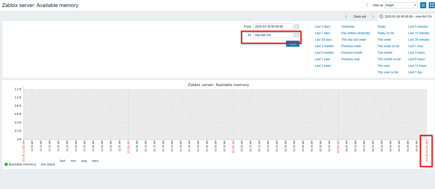Pick This month range

pos(385,53)
